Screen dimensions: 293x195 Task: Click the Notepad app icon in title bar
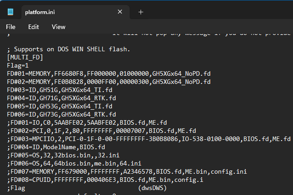point(10,12)
